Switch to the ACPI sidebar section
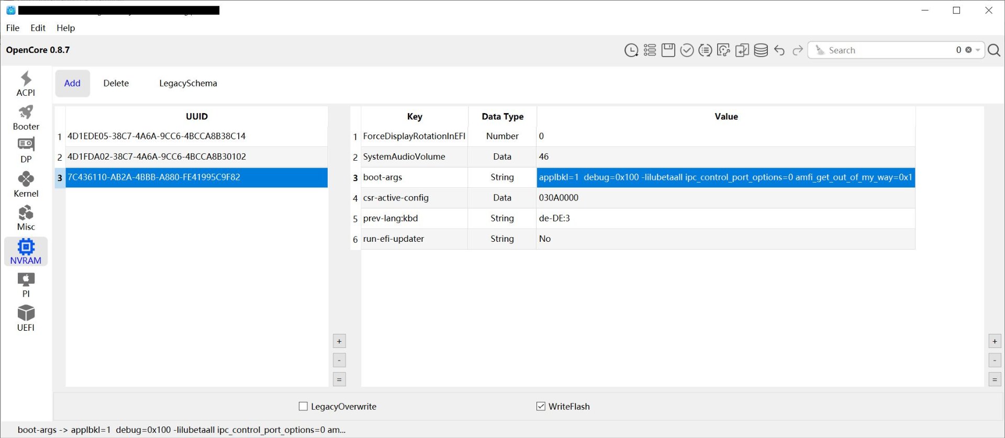 coord(26,84)
